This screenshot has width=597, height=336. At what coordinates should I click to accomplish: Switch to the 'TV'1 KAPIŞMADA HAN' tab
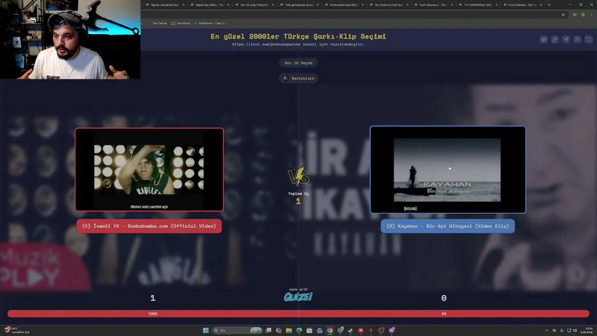(x=477, y=5)
